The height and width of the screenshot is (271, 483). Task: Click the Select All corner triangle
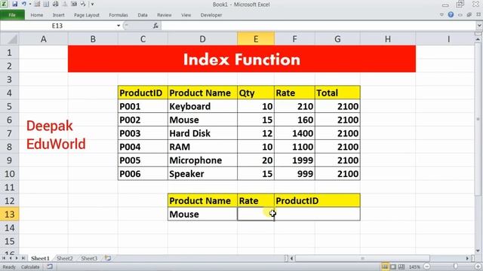[12, 39]
